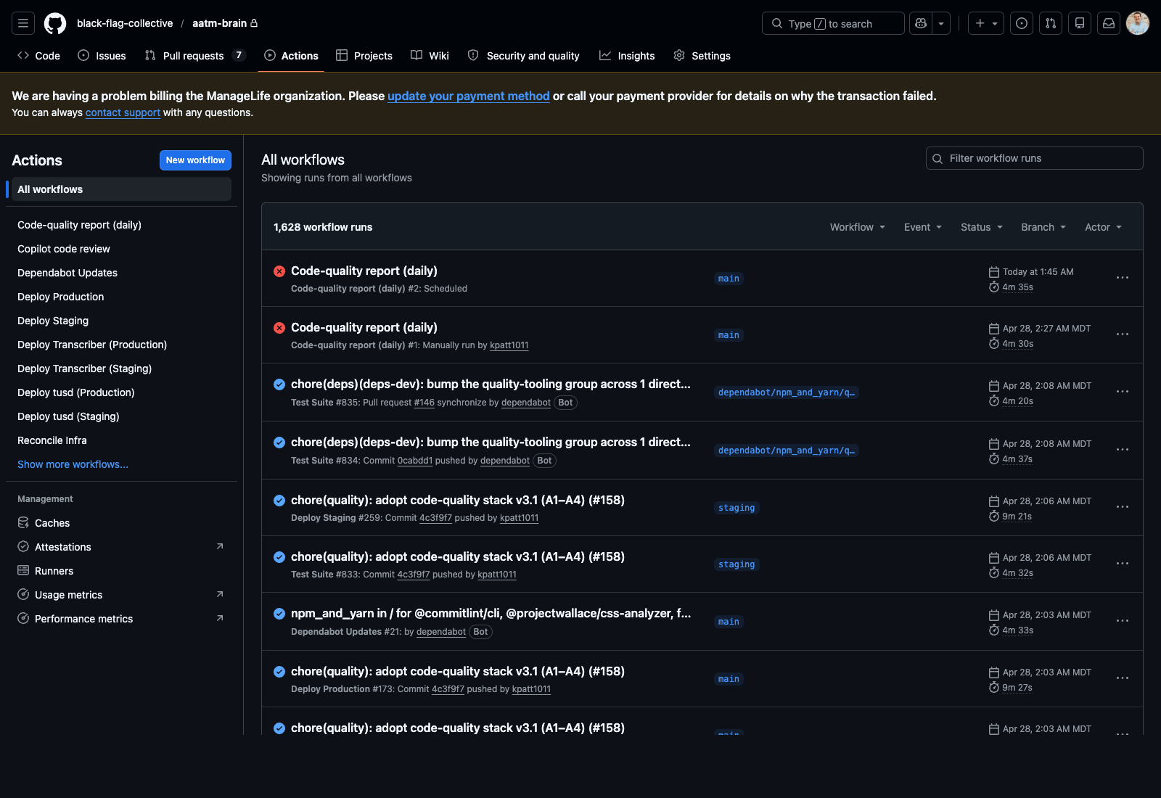The height and width of the screenshot is (798, 1161).
Task: Open the update your payment method link
Action: 468,96
